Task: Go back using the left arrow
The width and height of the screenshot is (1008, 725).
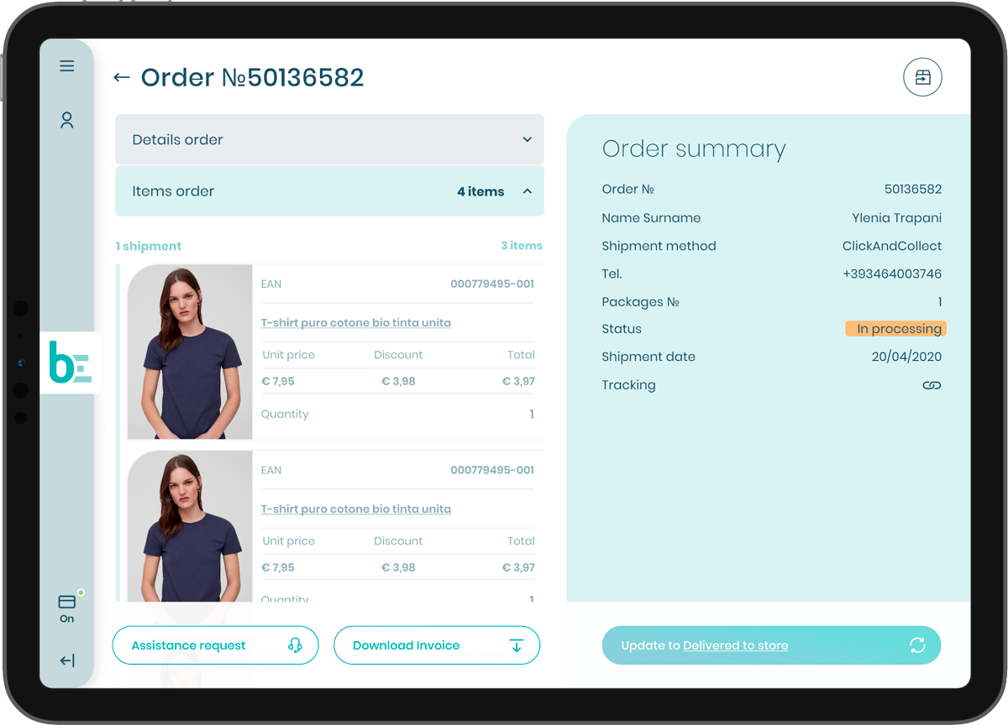Action: click(122, 78)
